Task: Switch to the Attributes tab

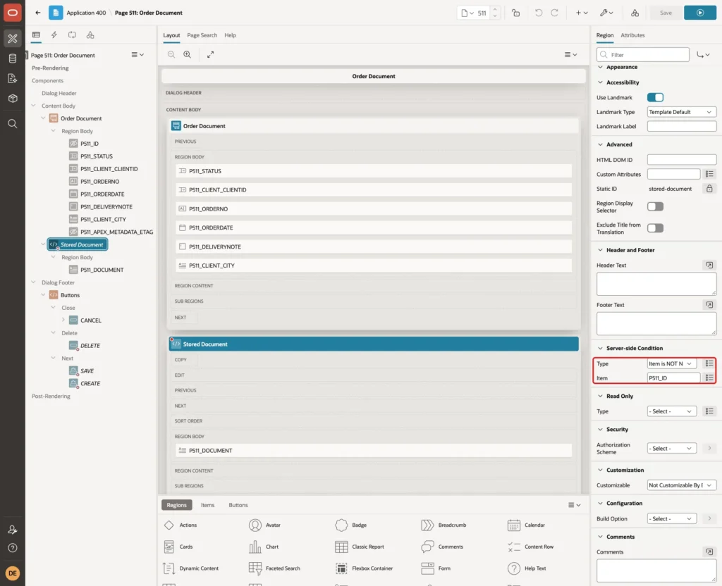Action: 632,35
